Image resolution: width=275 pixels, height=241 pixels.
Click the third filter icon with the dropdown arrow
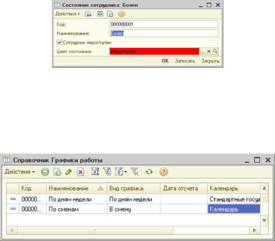pyautogui.click(x=119, y=172)
